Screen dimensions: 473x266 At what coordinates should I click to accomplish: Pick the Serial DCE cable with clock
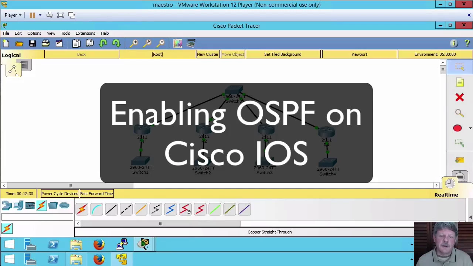click(185, 209)
